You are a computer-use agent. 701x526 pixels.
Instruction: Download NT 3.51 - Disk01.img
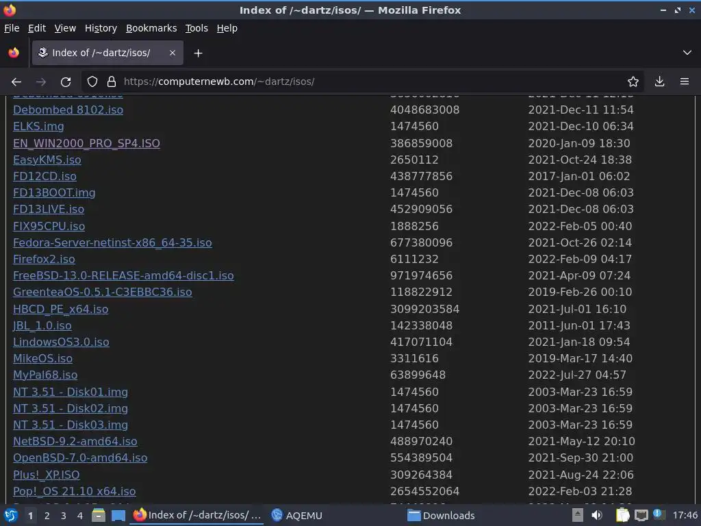tap(71, 392)
